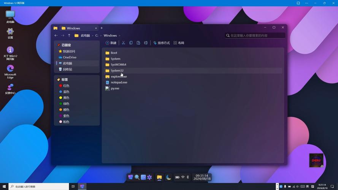
Task: Click the Windows Start button on taskbar
Action: pos(4,186)
